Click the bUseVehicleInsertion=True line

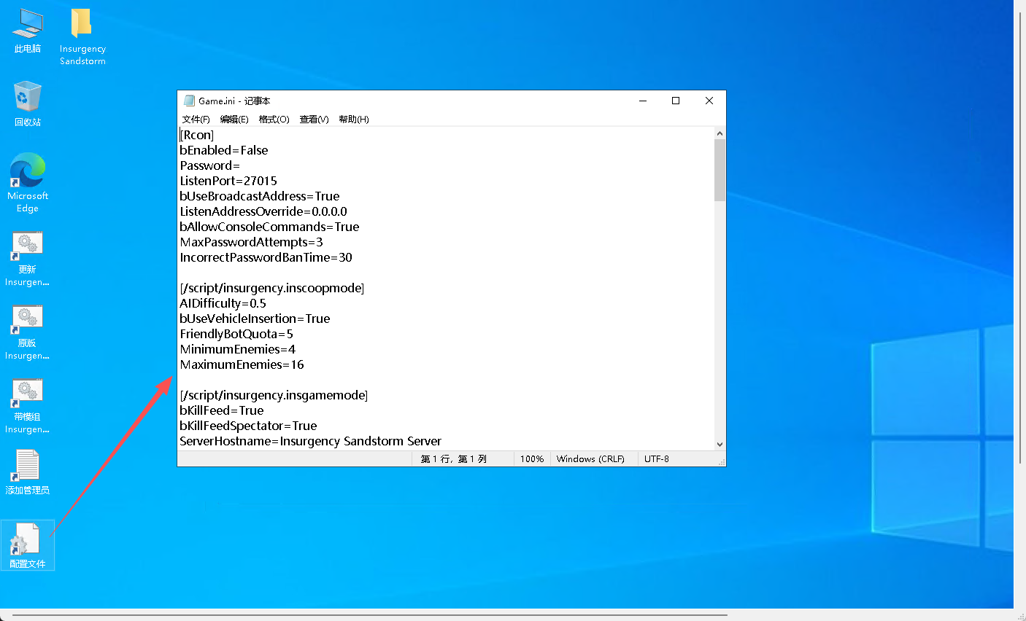(255, 319)
